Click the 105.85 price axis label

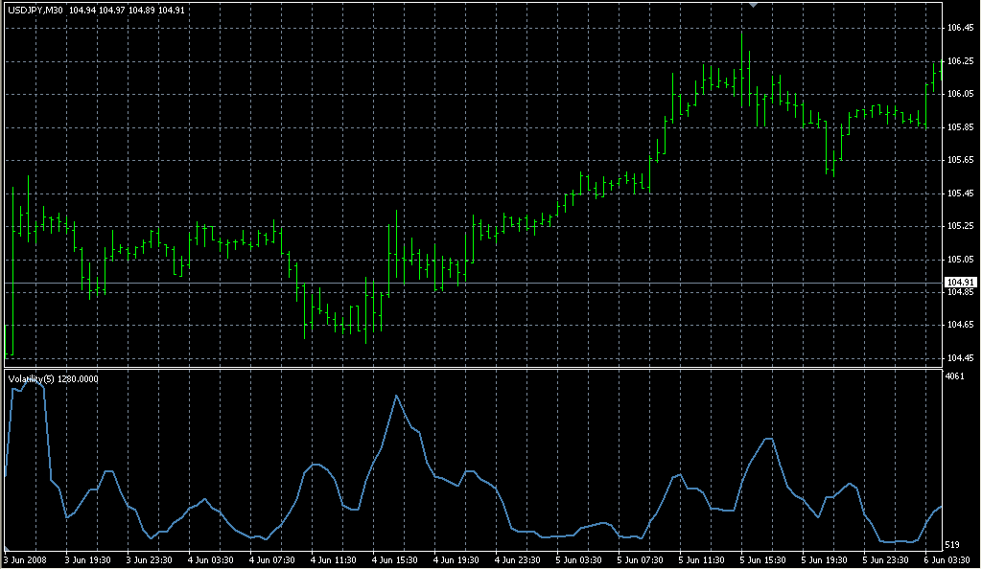(960, 127)
